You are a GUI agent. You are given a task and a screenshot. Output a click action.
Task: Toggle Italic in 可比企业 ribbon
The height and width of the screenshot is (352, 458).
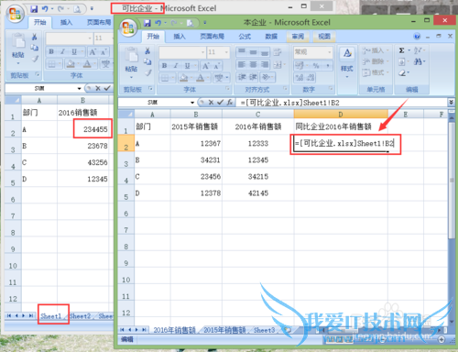pyautogui.click(x=62, y=51)
